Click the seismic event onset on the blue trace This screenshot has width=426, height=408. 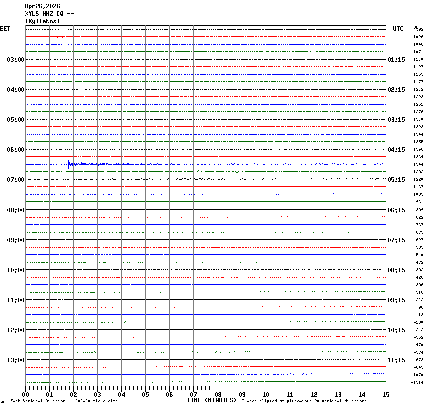[69, 163]
